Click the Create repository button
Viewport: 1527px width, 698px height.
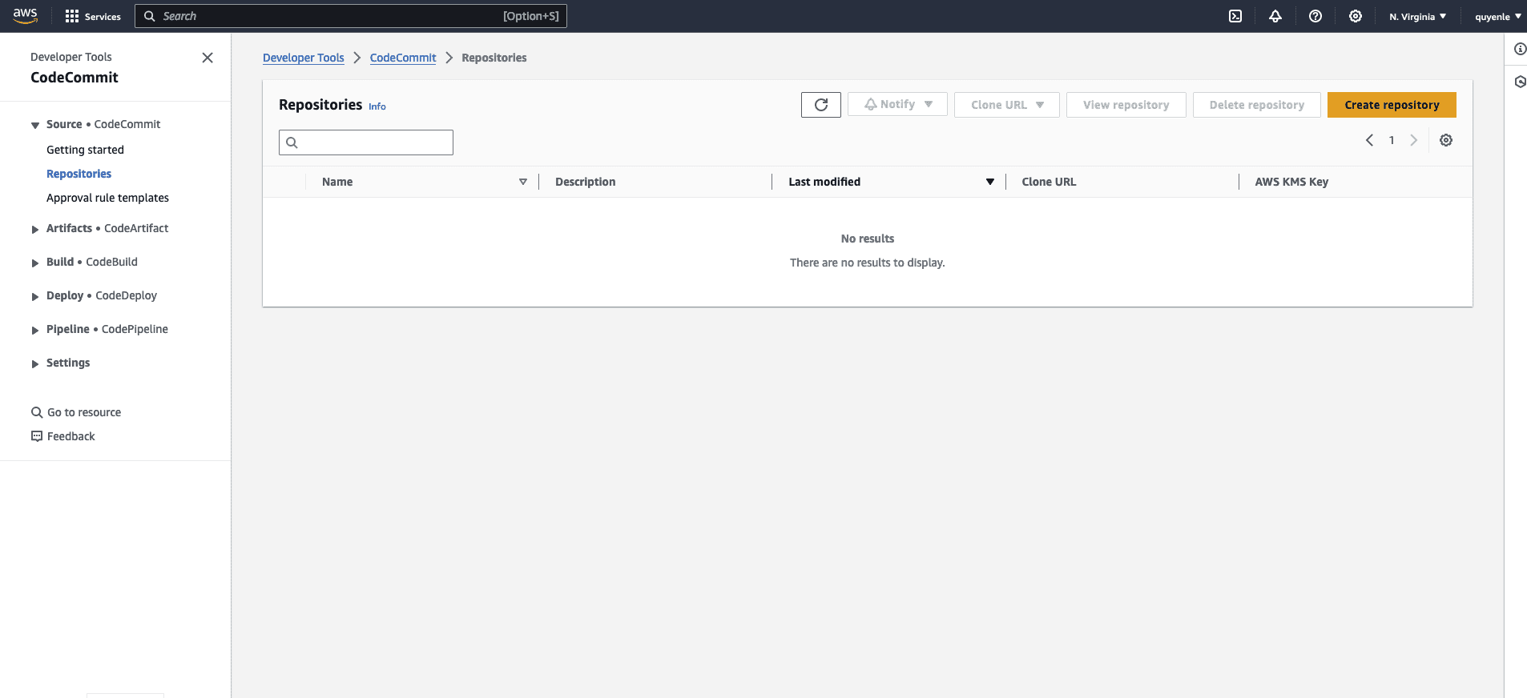[x=1392, y=105]
